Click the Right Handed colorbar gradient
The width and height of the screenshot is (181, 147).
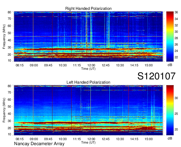[170, 36]
